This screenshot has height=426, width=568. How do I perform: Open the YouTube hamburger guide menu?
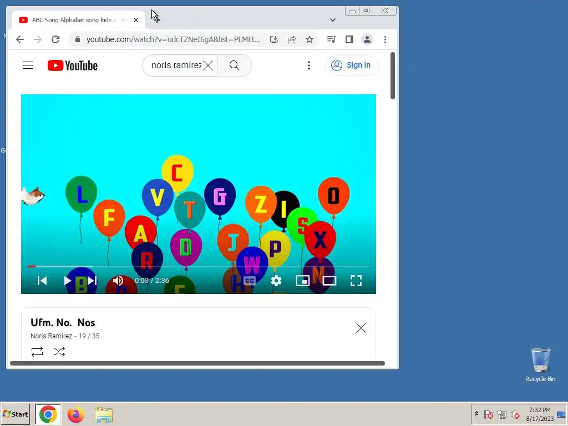tap(28, 65)
